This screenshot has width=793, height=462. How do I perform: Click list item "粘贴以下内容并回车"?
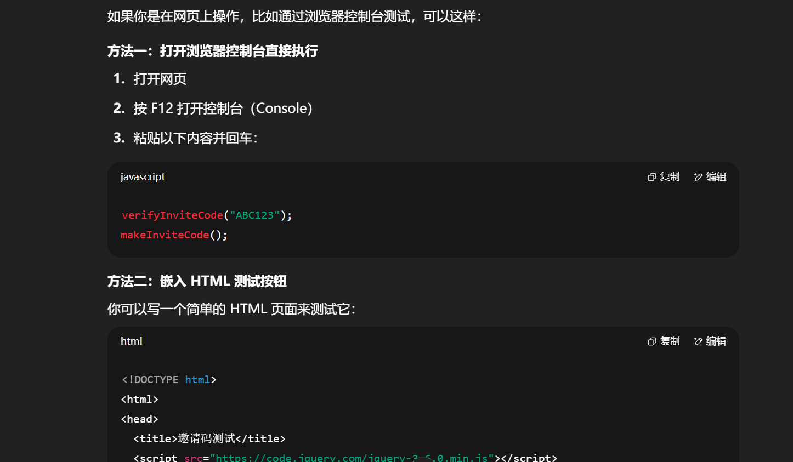pos(195,138)
